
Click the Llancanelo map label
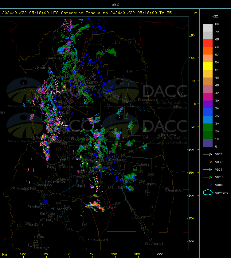(62, 209)
